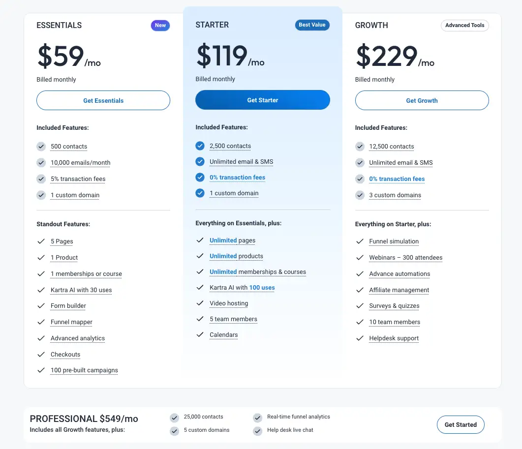Open the 0% transaction fees link on Starter

237,178
